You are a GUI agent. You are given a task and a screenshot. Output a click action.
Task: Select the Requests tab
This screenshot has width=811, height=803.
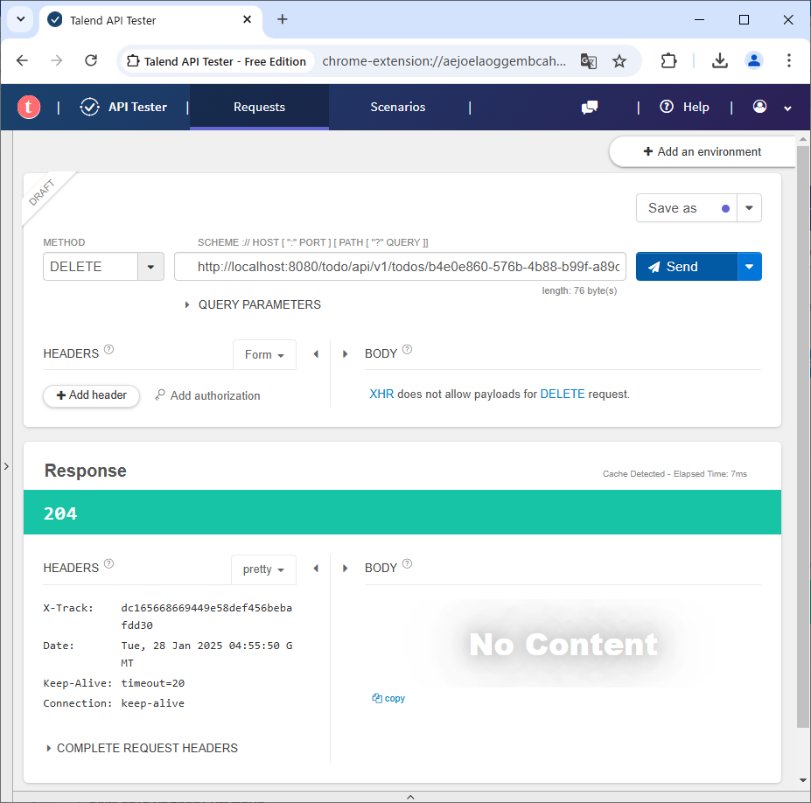click(259, 107)
